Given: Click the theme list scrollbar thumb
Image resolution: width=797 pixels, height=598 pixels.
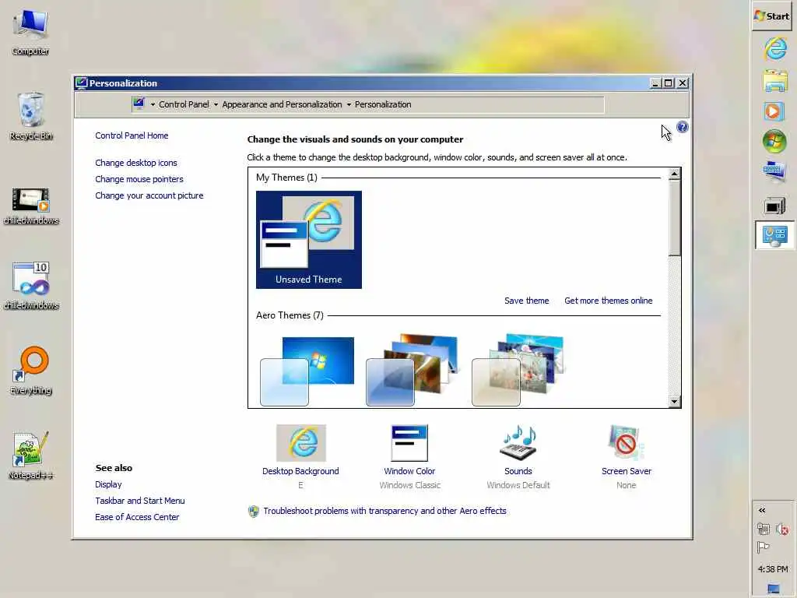Looking at the screenshot, I should 674,218.
